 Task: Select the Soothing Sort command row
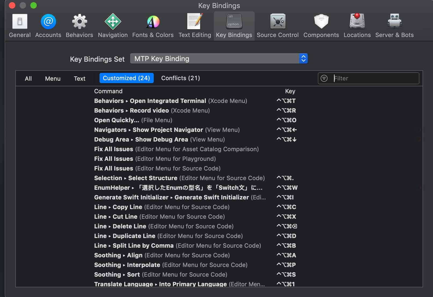point(219,274)
